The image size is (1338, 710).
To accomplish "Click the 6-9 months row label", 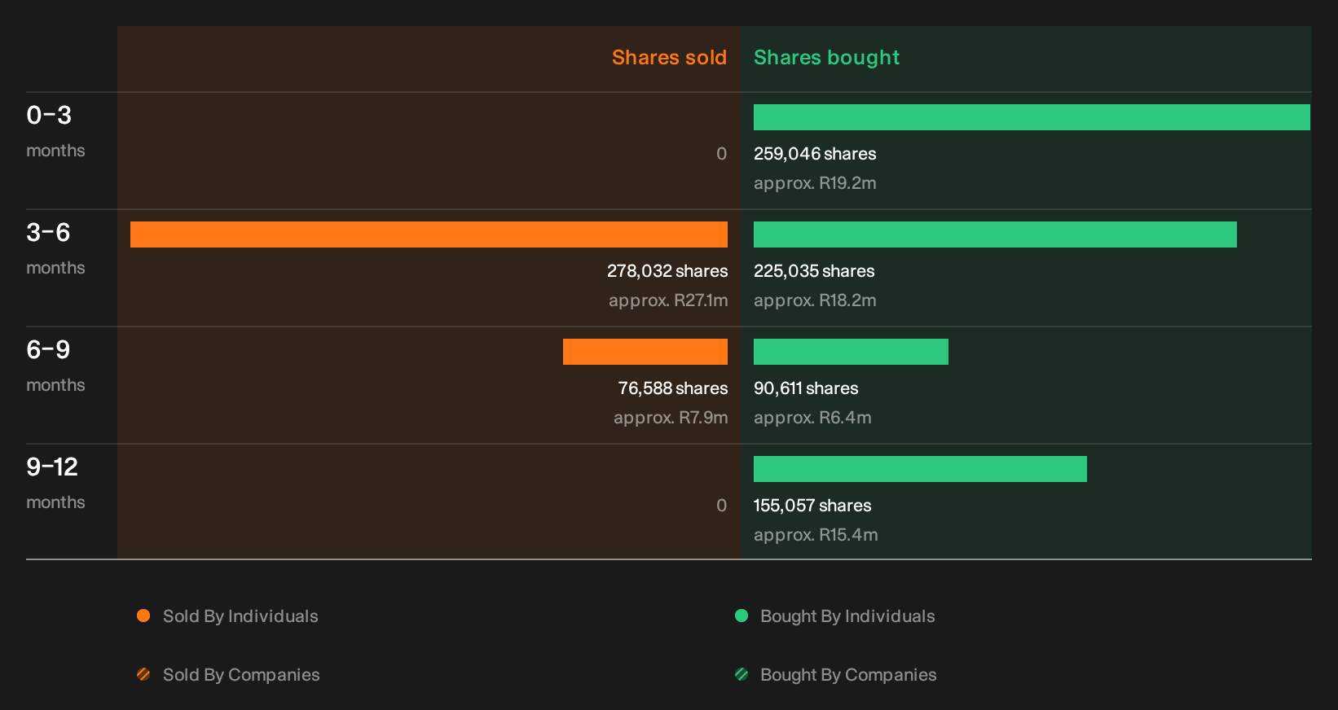I will tap(55, 366).
